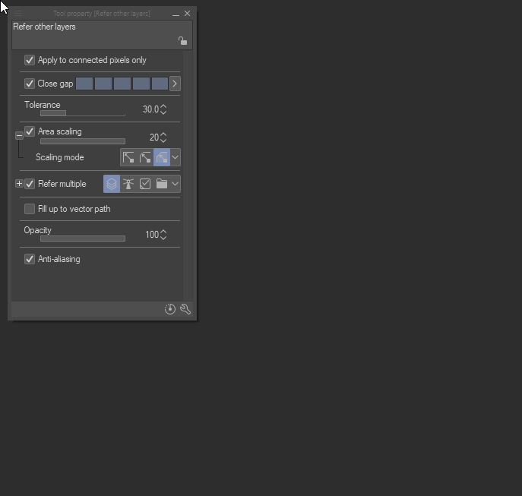The width and height of the screenshot is (522, 496).
Task: Expand the Refer multiple plus expander
Action: click(19, 184)
